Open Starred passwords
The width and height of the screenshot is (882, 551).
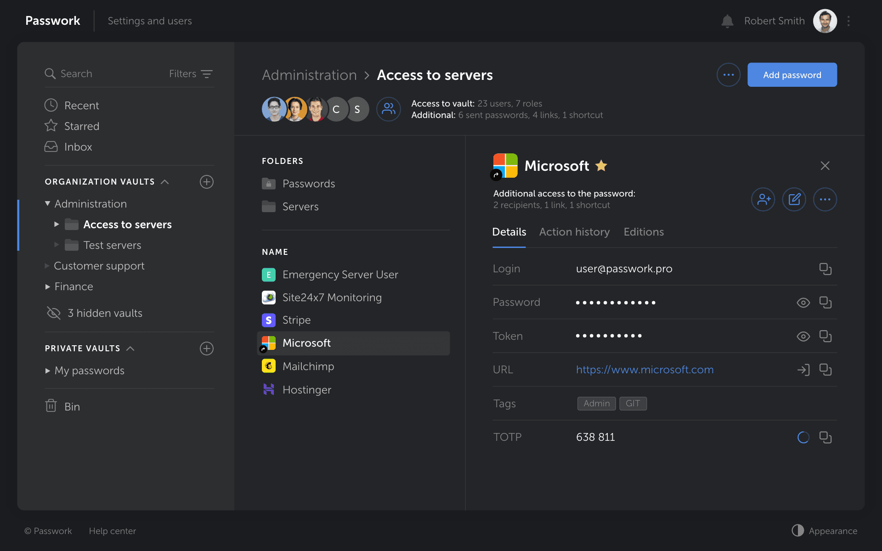(72, 126)
